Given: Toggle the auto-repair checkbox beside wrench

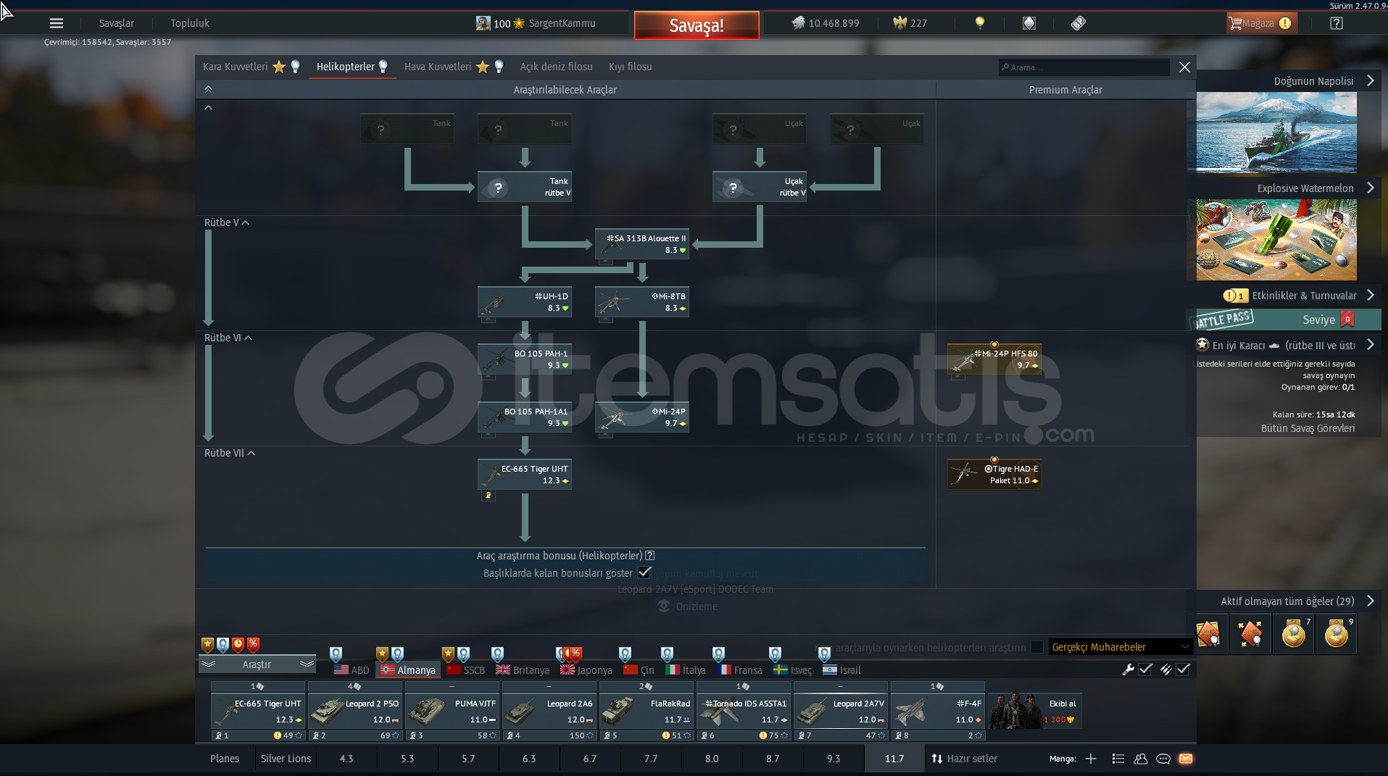Looking at the screenshot, I should click(1145, 669).
